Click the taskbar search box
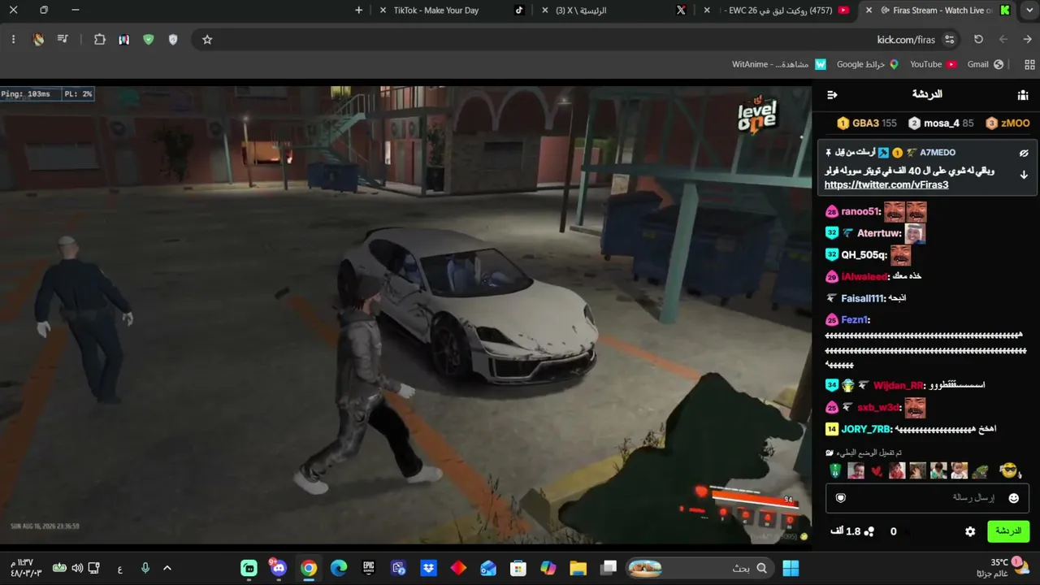The height and width of the screenshot is (585, 1040). point(700,568)
